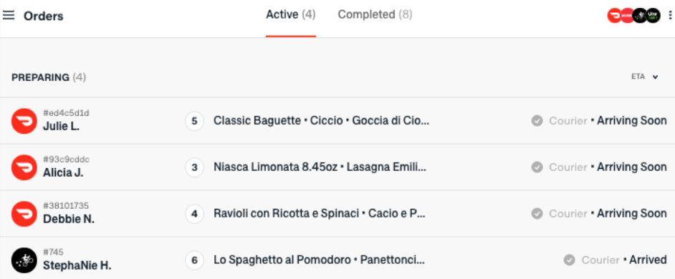Click courier check mark on StephaNie H.'s order
Screen dimensions: 675x279
pos(570,260)
